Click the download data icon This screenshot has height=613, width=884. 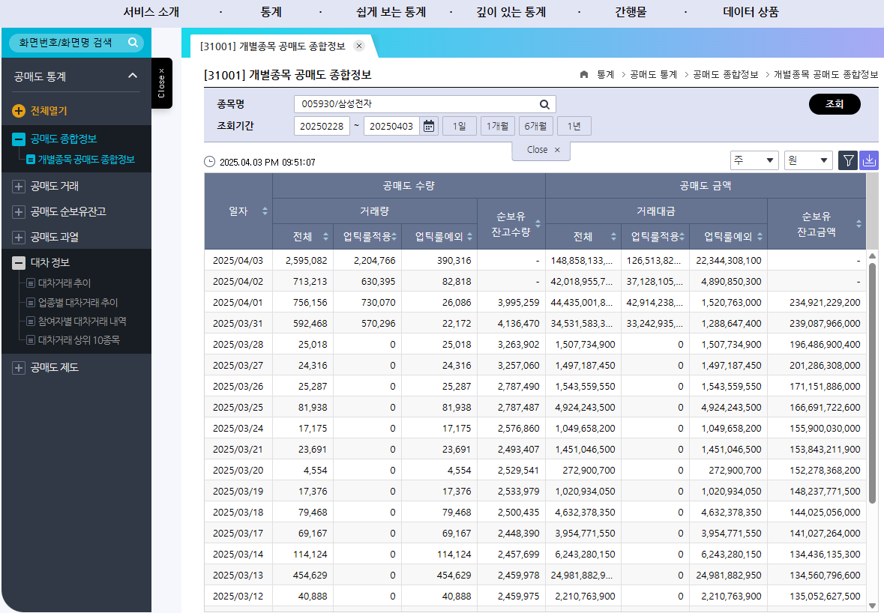click(869, 160)
